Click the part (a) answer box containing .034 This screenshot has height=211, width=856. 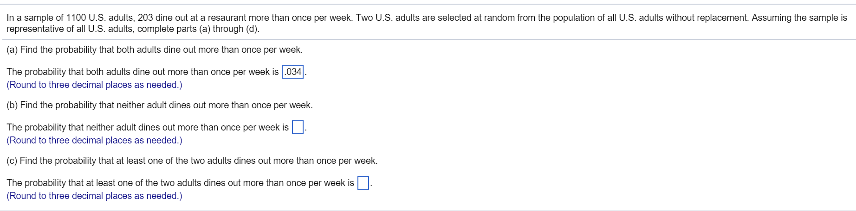click(292, 72)
